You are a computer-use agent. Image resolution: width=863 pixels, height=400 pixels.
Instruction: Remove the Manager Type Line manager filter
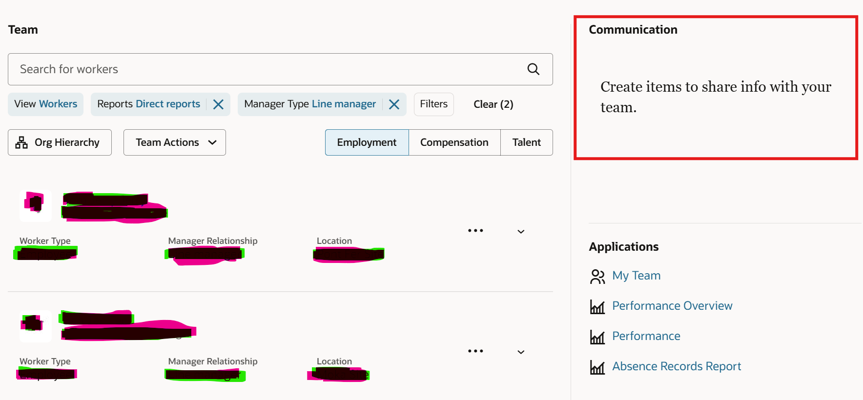tap(394, 104)
